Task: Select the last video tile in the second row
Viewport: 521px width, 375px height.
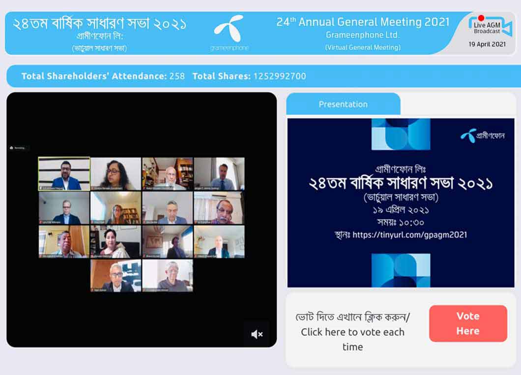Action: (219, 208)
